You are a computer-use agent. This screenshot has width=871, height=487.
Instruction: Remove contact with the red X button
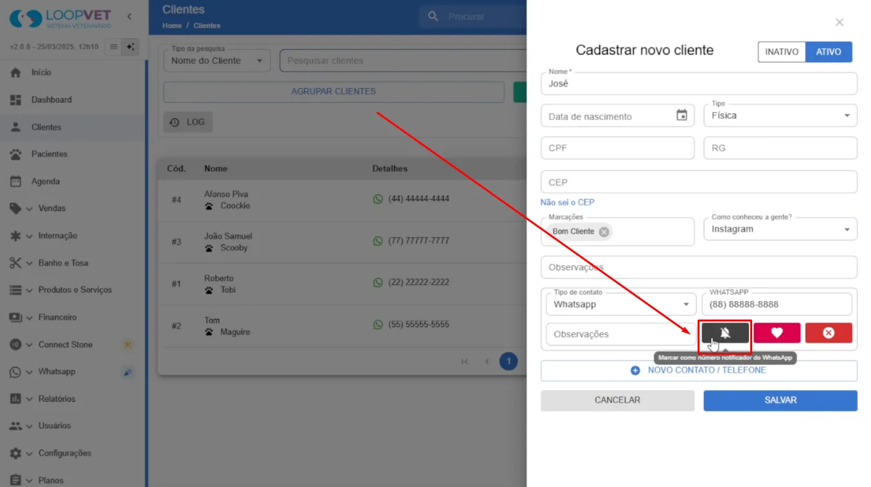click(829, 333)
